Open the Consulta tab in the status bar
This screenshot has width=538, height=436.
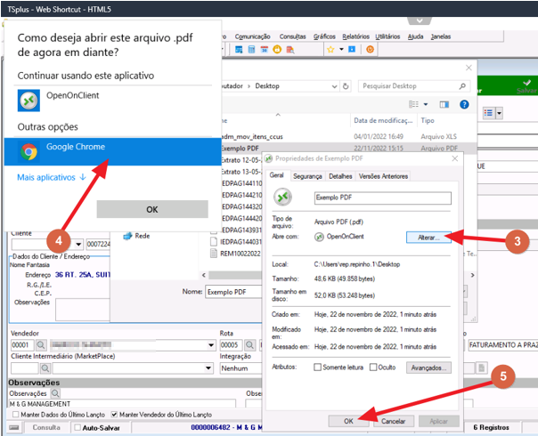(x=46, y=427)
